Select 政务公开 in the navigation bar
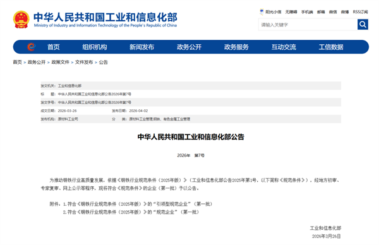379x245 pixels. [x=189, y=47]
